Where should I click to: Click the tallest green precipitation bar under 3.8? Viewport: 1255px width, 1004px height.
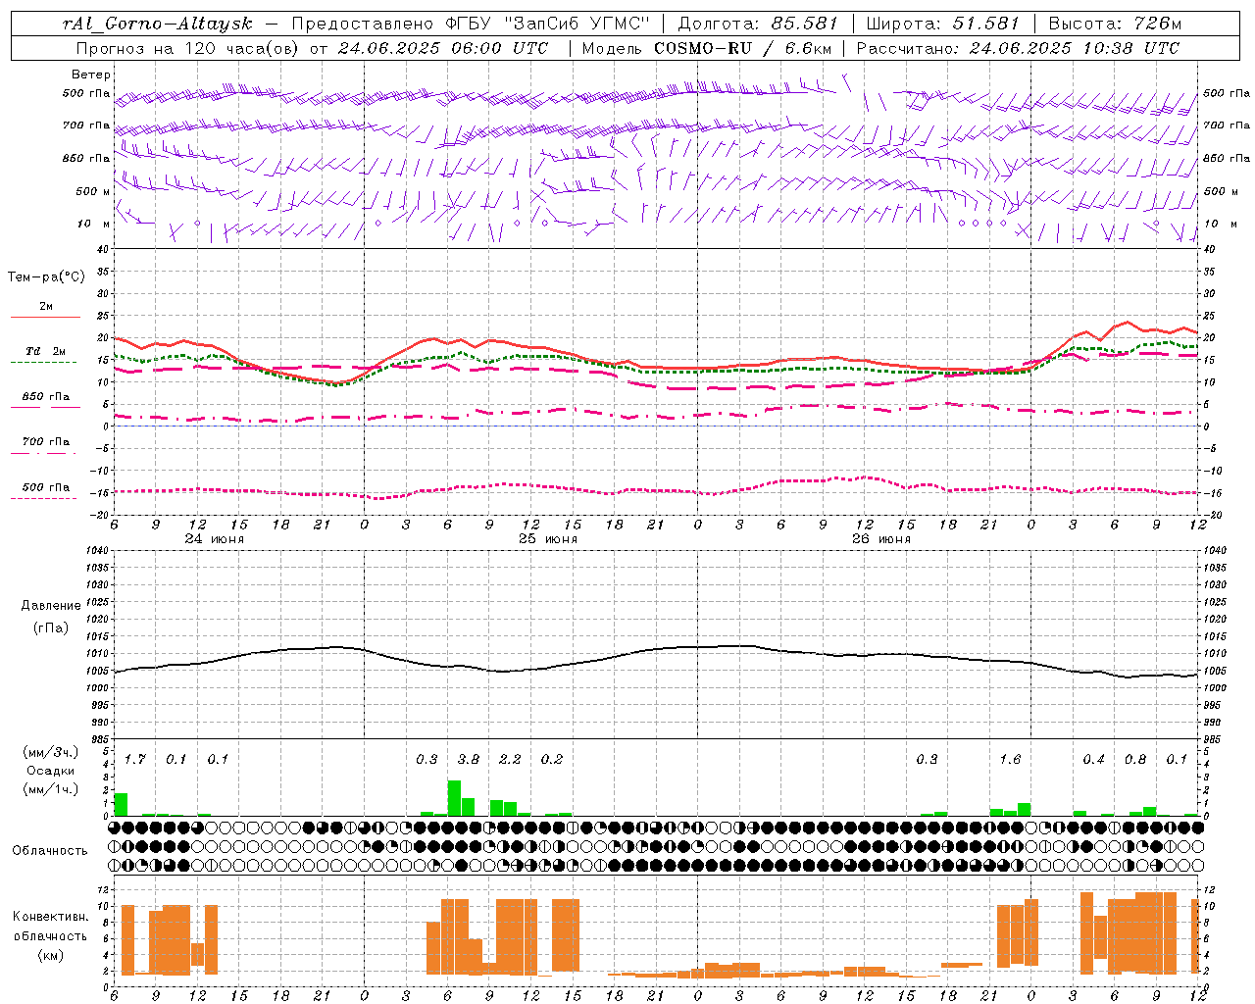(454, 798)
